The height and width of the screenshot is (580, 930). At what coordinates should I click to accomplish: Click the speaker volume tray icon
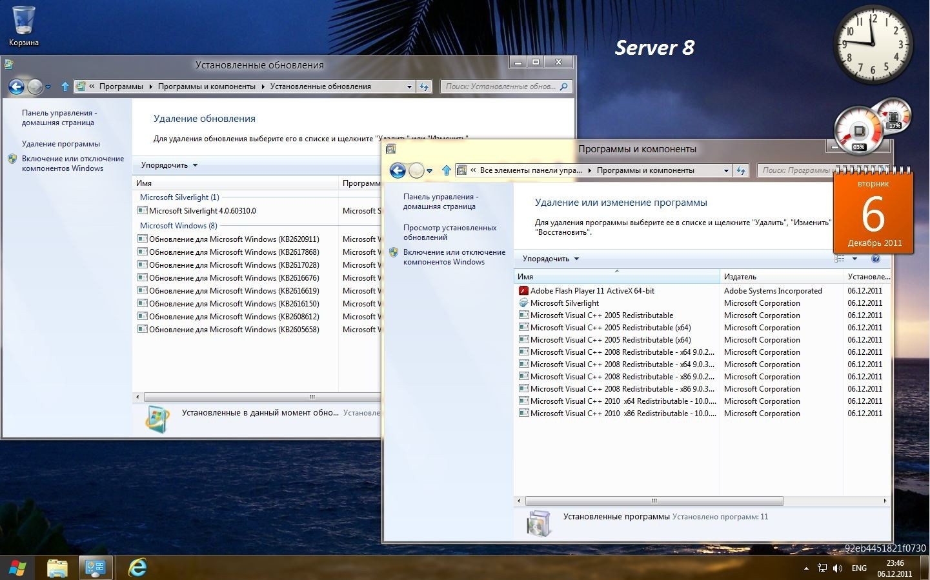pyautogui.click(x=838, y=568)
